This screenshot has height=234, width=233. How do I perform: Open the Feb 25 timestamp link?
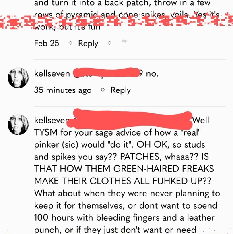click(47, 43)
